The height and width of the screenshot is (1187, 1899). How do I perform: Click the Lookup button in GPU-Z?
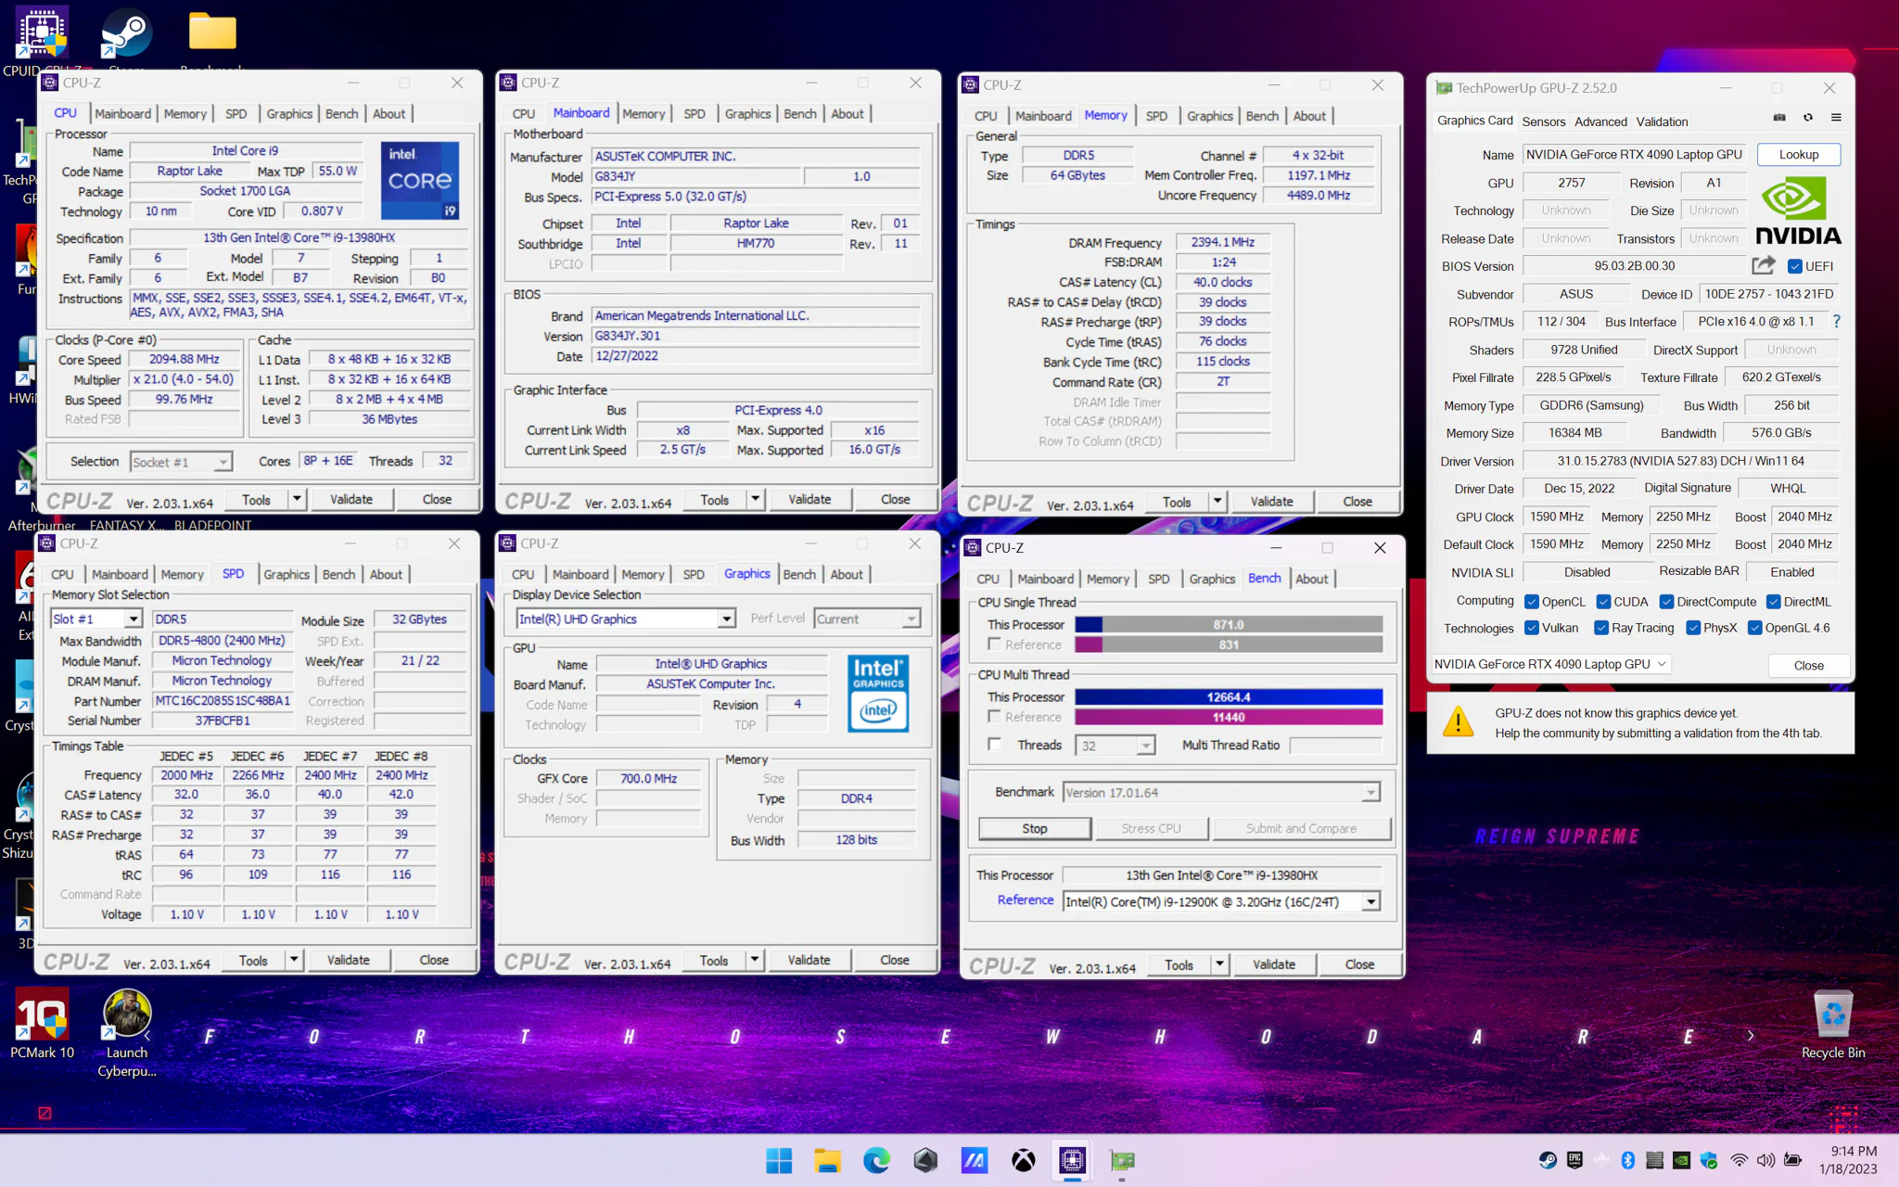click(x=1798, y=155)
